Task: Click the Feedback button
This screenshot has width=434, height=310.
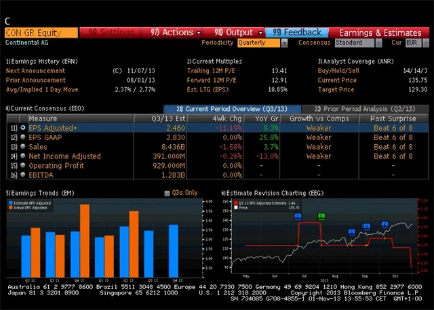Action: click(x=297, y=32)
